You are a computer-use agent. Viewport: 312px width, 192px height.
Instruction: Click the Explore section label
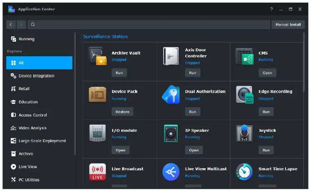click(x=15, y=51)
